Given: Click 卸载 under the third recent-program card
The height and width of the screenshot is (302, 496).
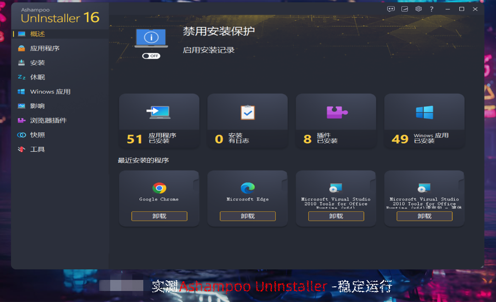Looking at the screenshot, I should [336, 216].
